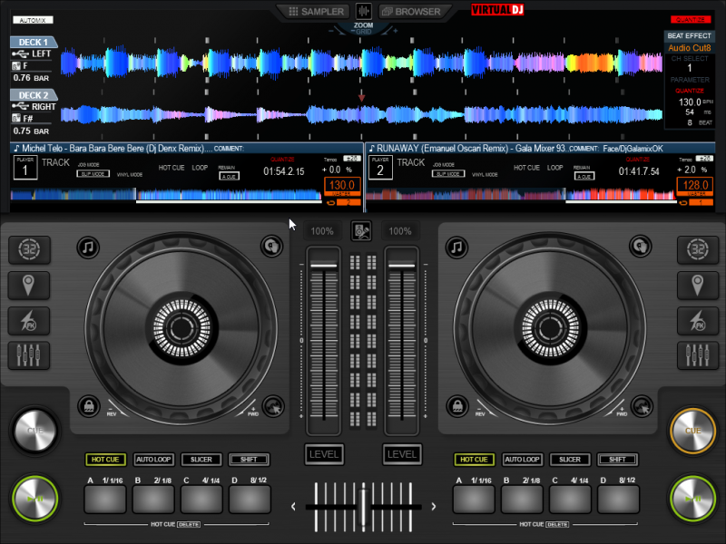The width and height of the screenshot is (726, 544).
Task: Toggle SHIFT button on right deck
Action: (618, 460)
